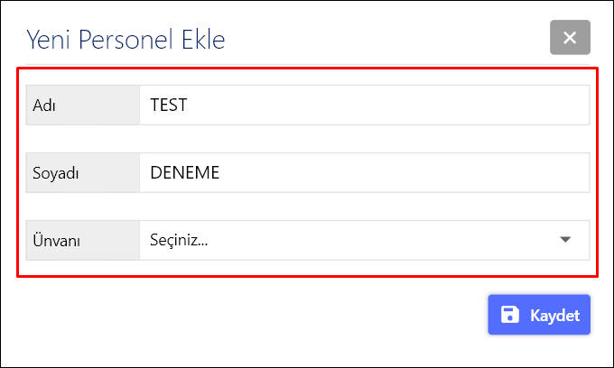
Task: Focus the Soyadı text field
Action: click(364, 172)
